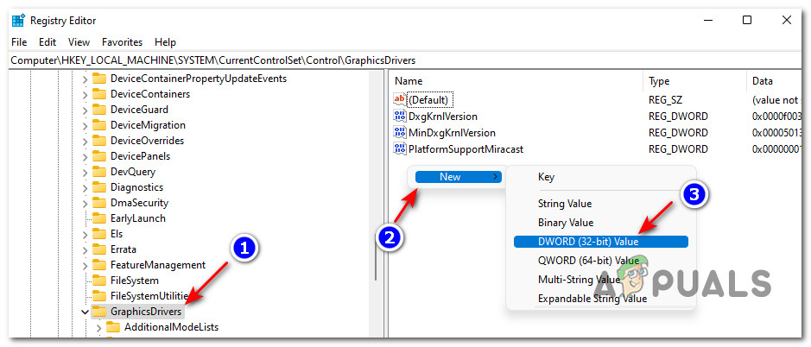The height and width of the screenshot is (347, 811).
Task: Click the Type column header
Action: pos(659,80)
